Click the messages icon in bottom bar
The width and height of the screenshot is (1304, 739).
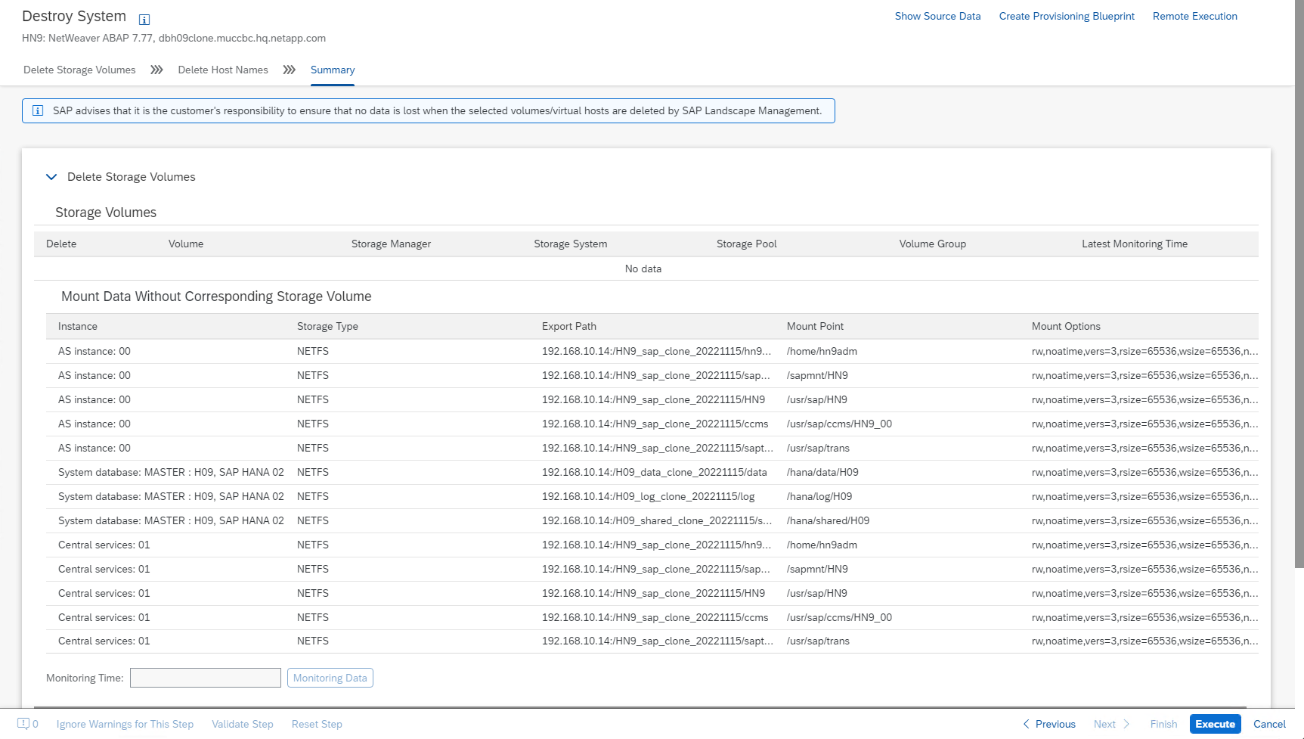point(23,724)
